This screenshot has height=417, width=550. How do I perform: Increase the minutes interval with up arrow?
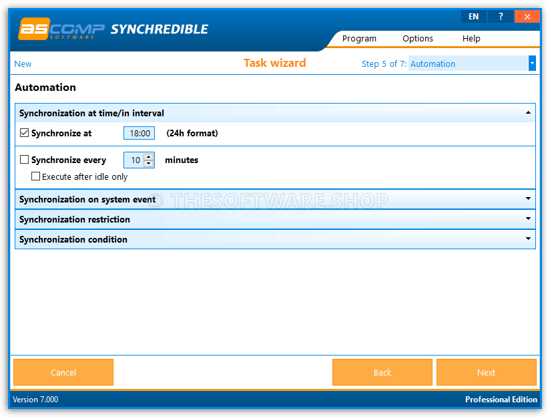coord(149,156)
